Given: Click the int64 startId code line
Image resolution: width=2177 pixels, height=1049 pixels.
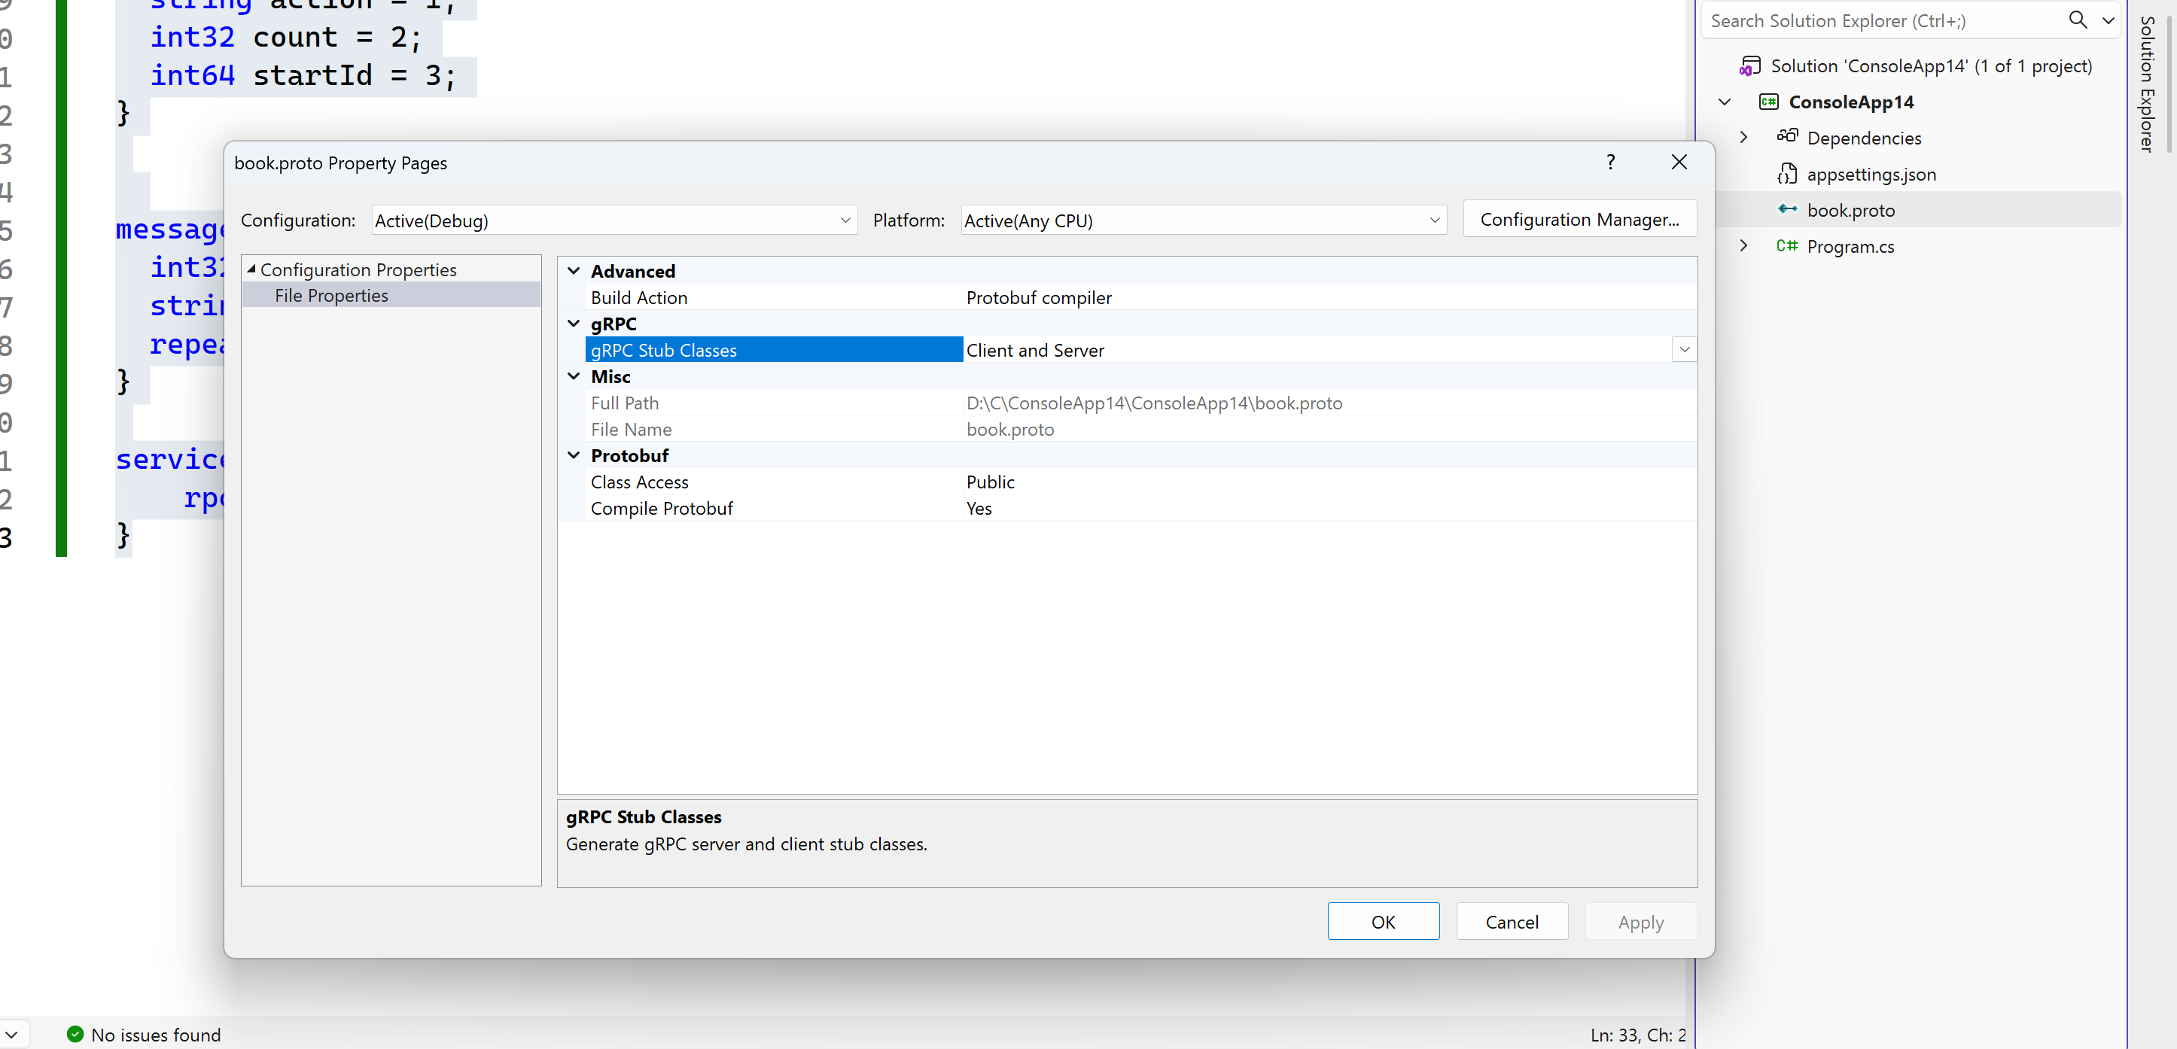Looking at the screenshot, I should click(303, 75).
